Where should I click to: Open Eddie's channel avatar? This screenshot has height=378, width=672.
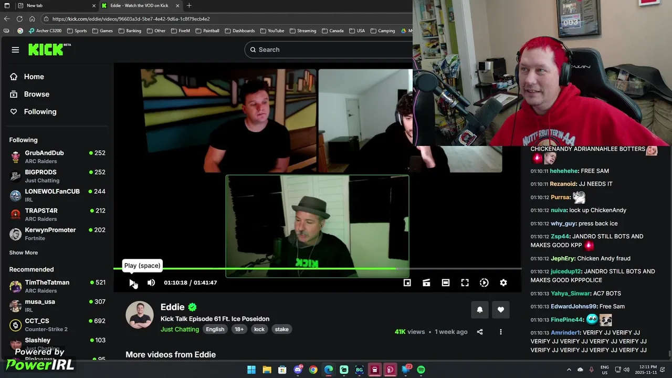[140, 315]
